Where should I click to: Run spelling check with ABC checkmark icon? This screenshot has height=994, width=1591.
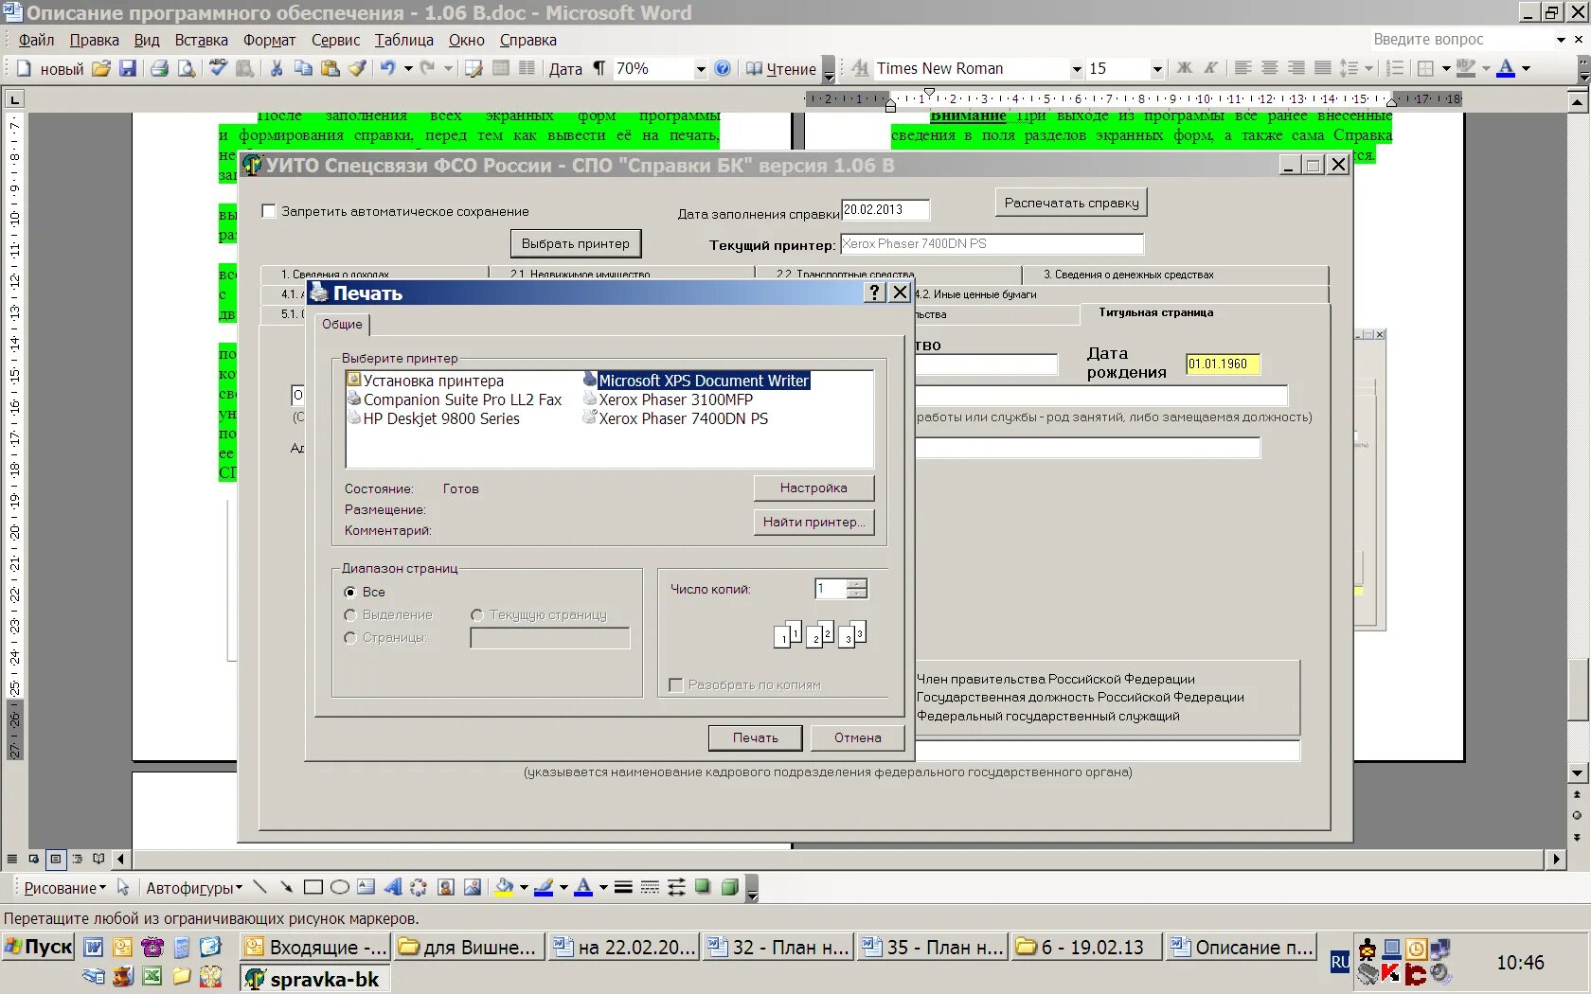tap(219, 68)
